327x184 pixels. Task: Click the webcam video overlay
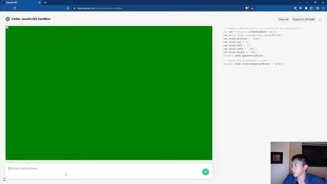point(298,163)
